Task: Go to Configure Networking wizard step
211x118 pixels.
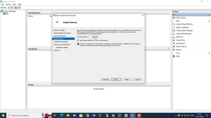Action: click(x=61, y=42)
